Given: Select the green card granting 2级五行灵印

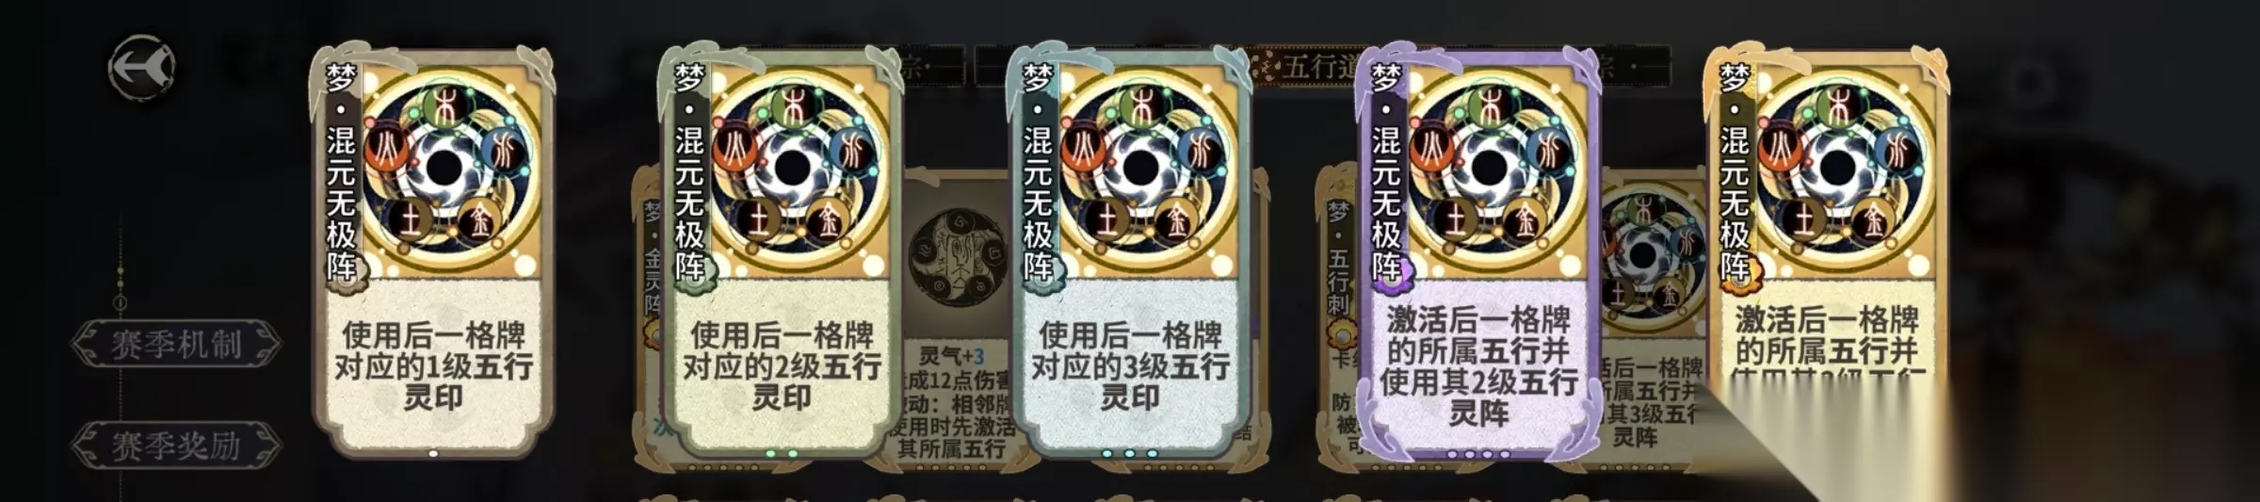Looking at the screenshot, I should click(x=781, y=251).
